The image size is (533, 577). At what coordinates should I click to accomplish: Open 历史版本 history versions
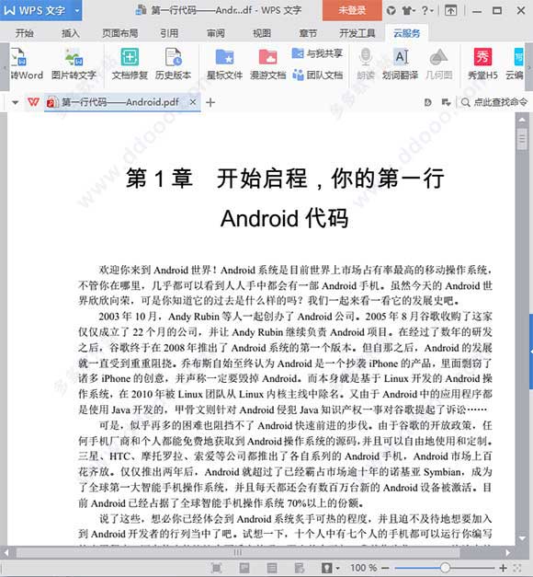(x=173, y=64)
